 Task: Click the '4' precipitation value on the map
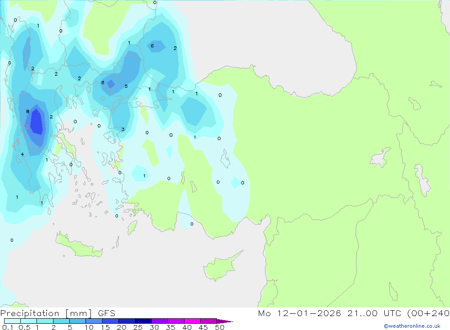[x=22, y=154]
